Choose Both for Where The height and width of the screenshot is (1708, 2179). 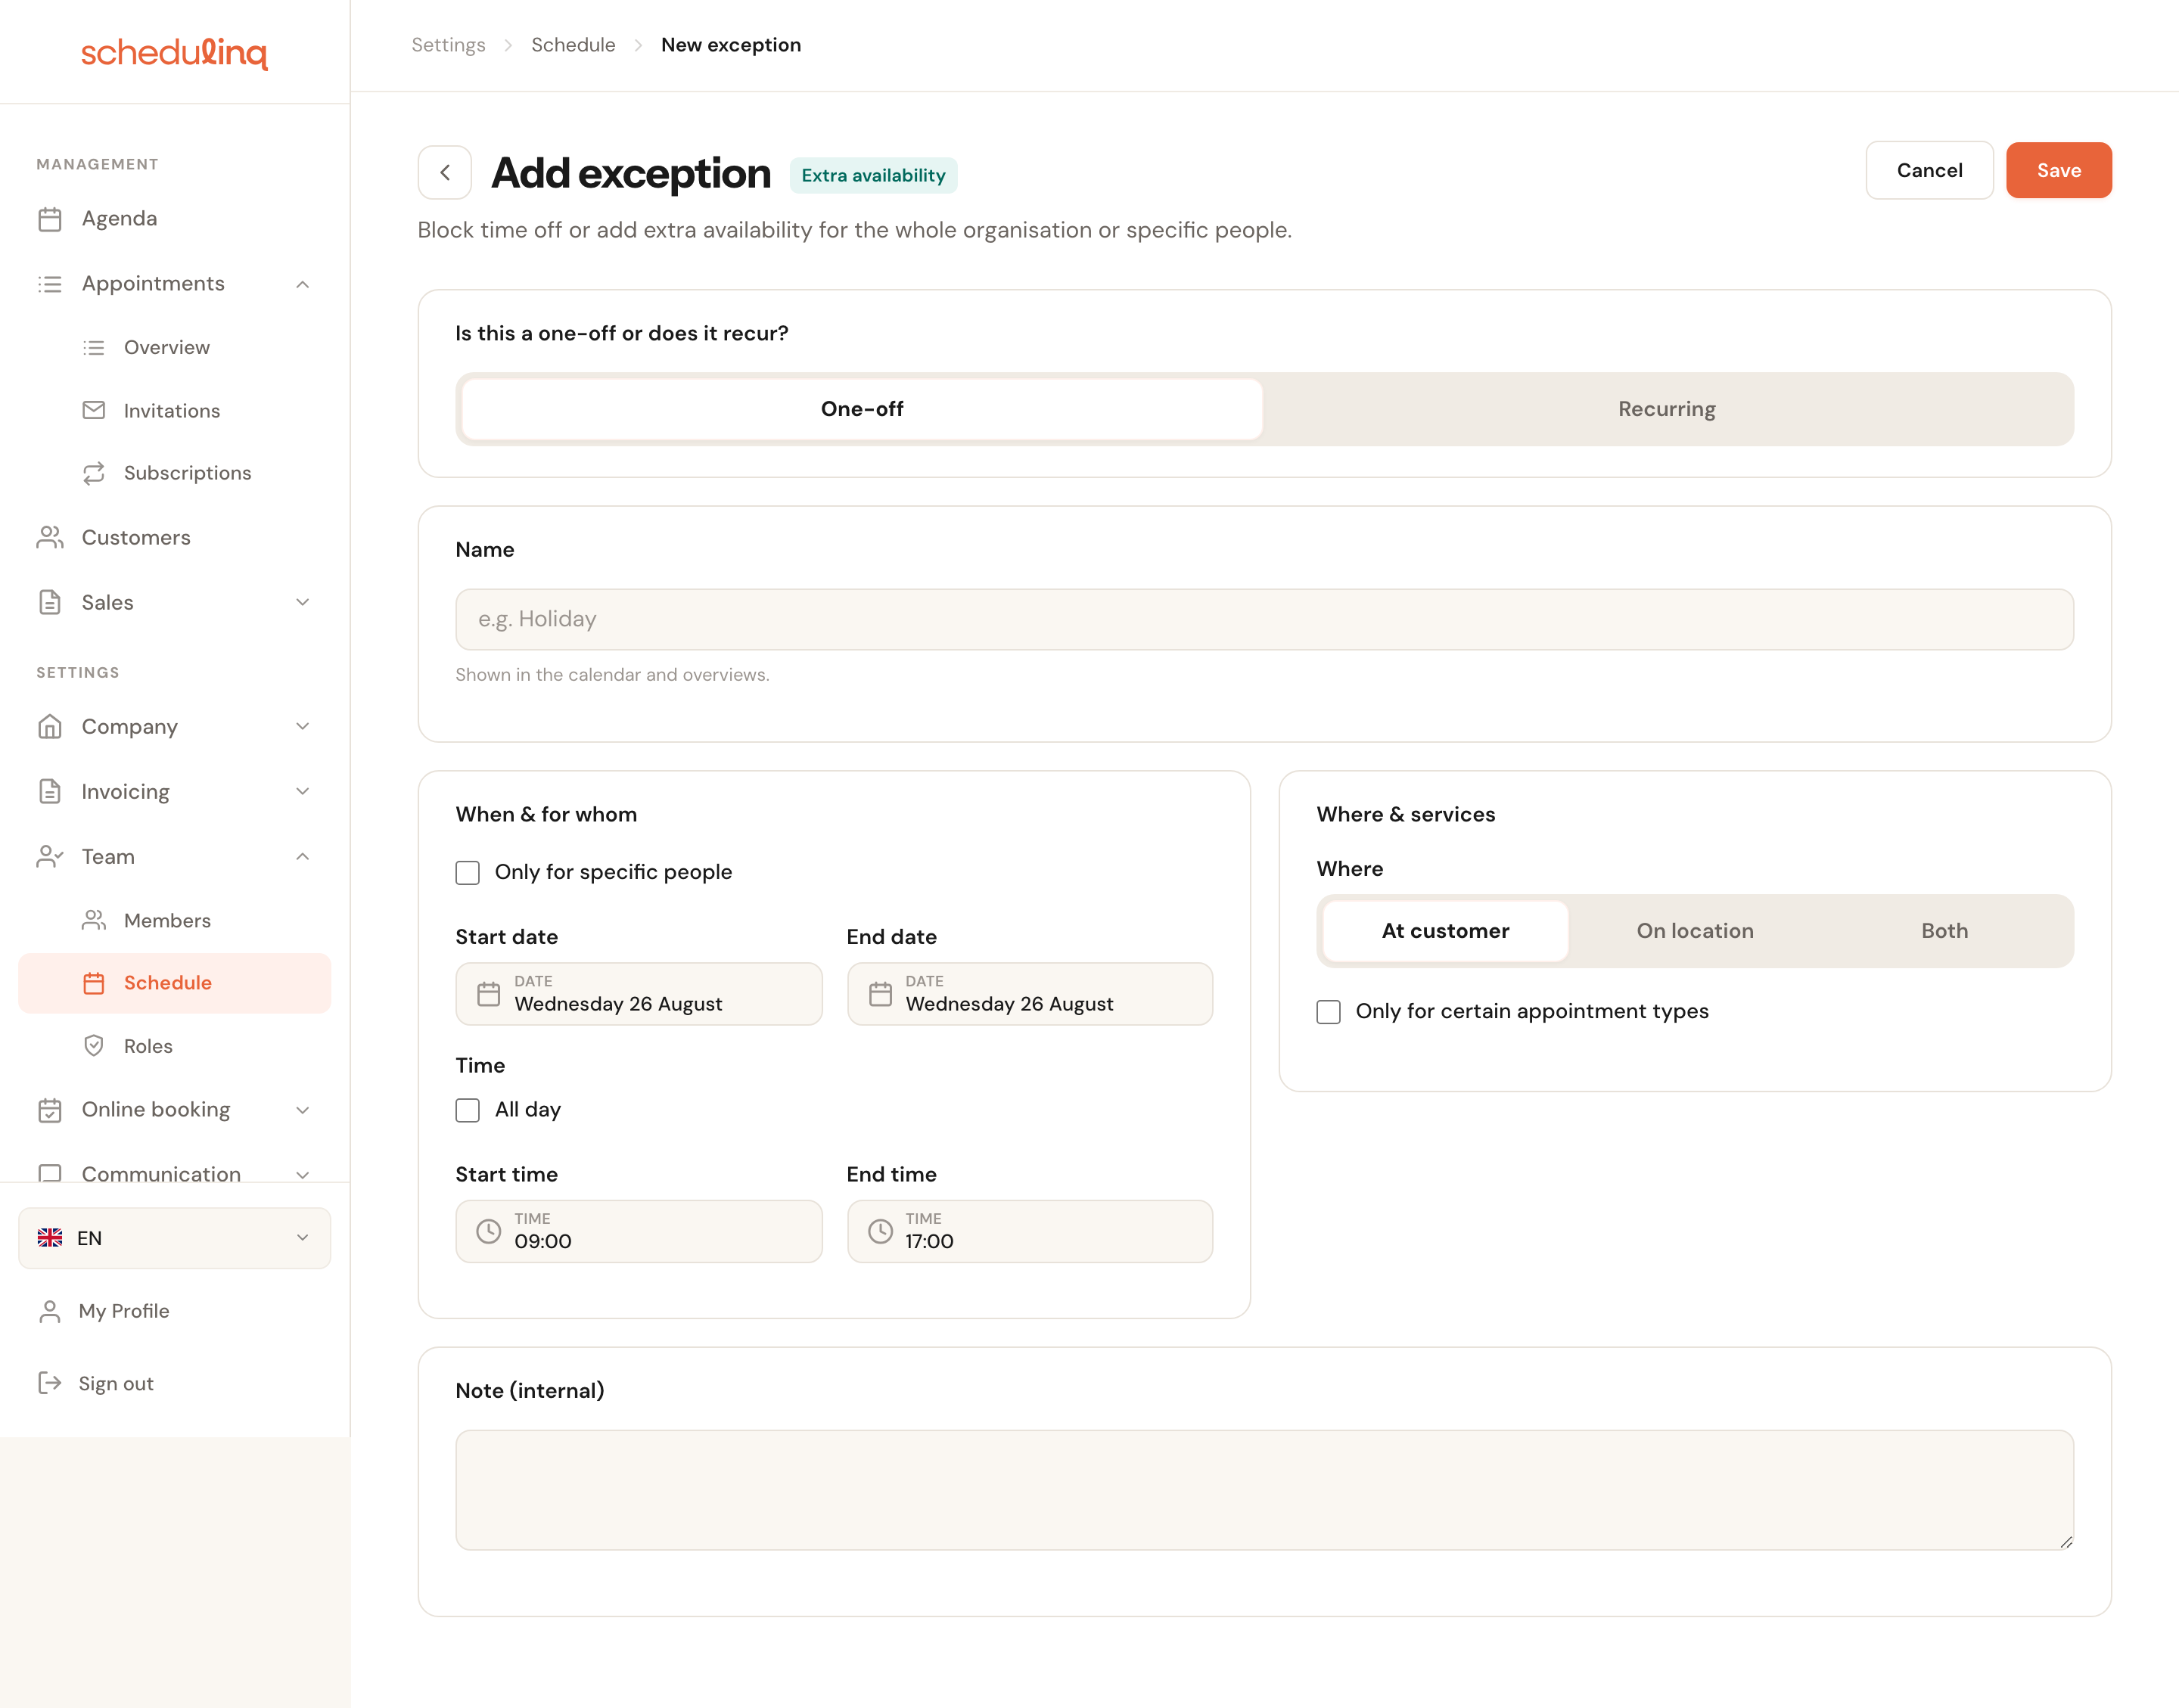pyautogui.click(x=1944, y=931)
